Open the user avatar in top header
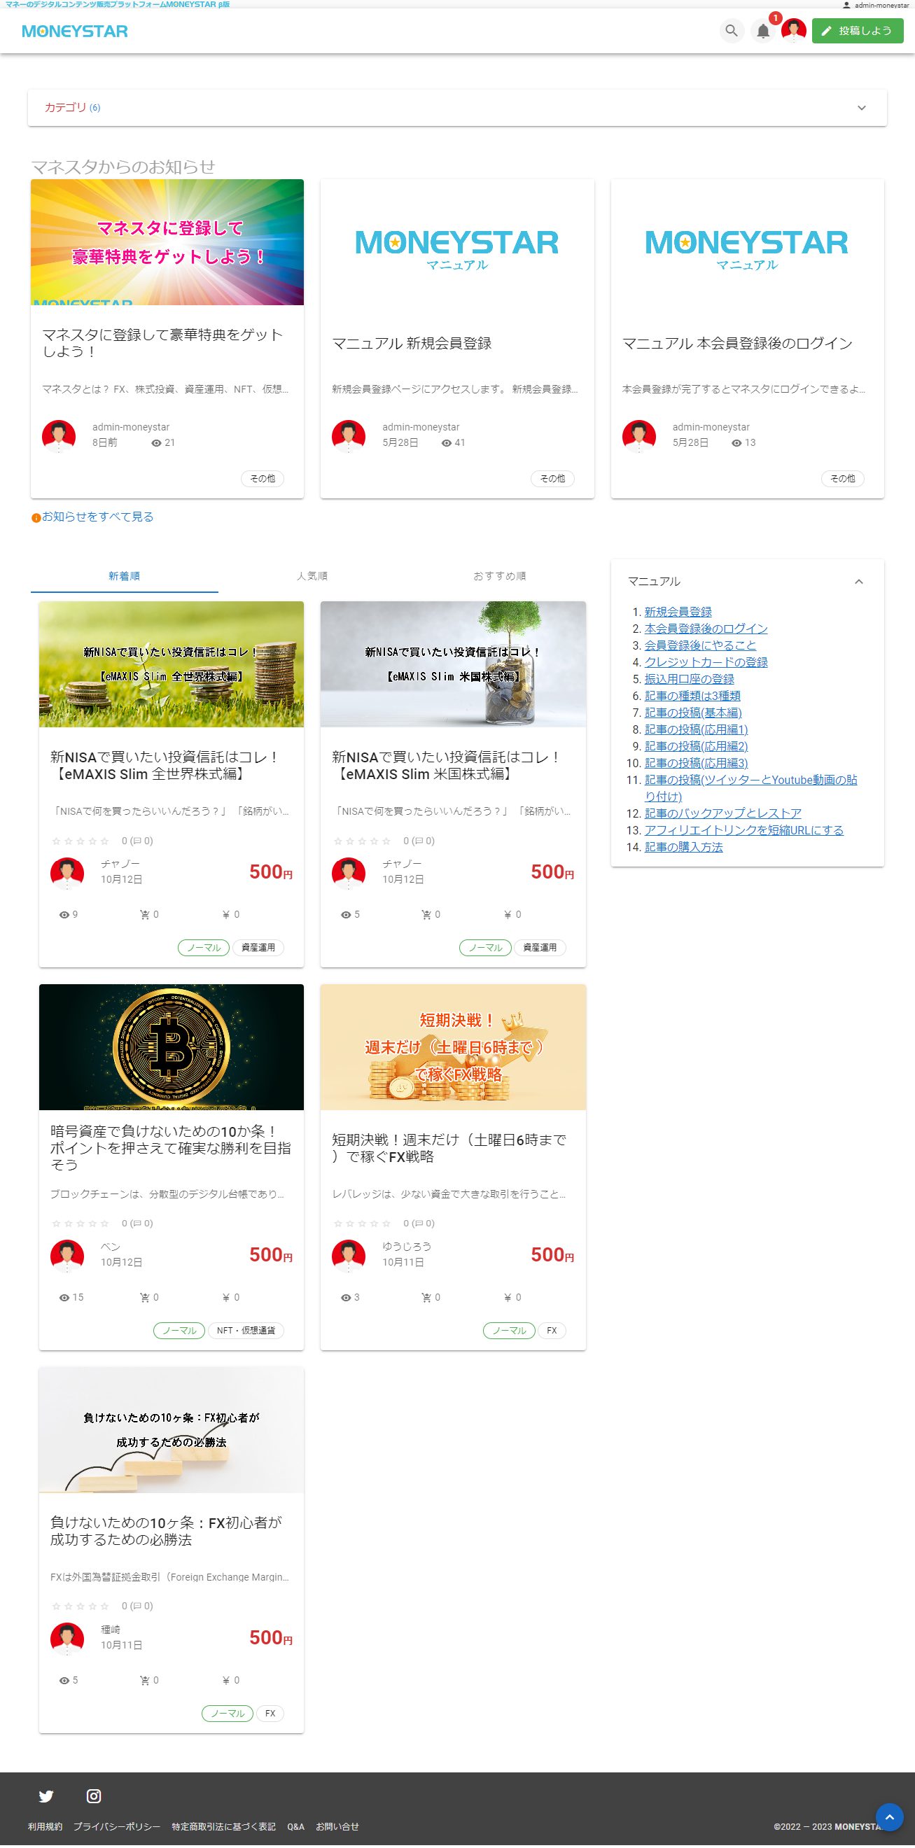 click(x=794, y=31)
